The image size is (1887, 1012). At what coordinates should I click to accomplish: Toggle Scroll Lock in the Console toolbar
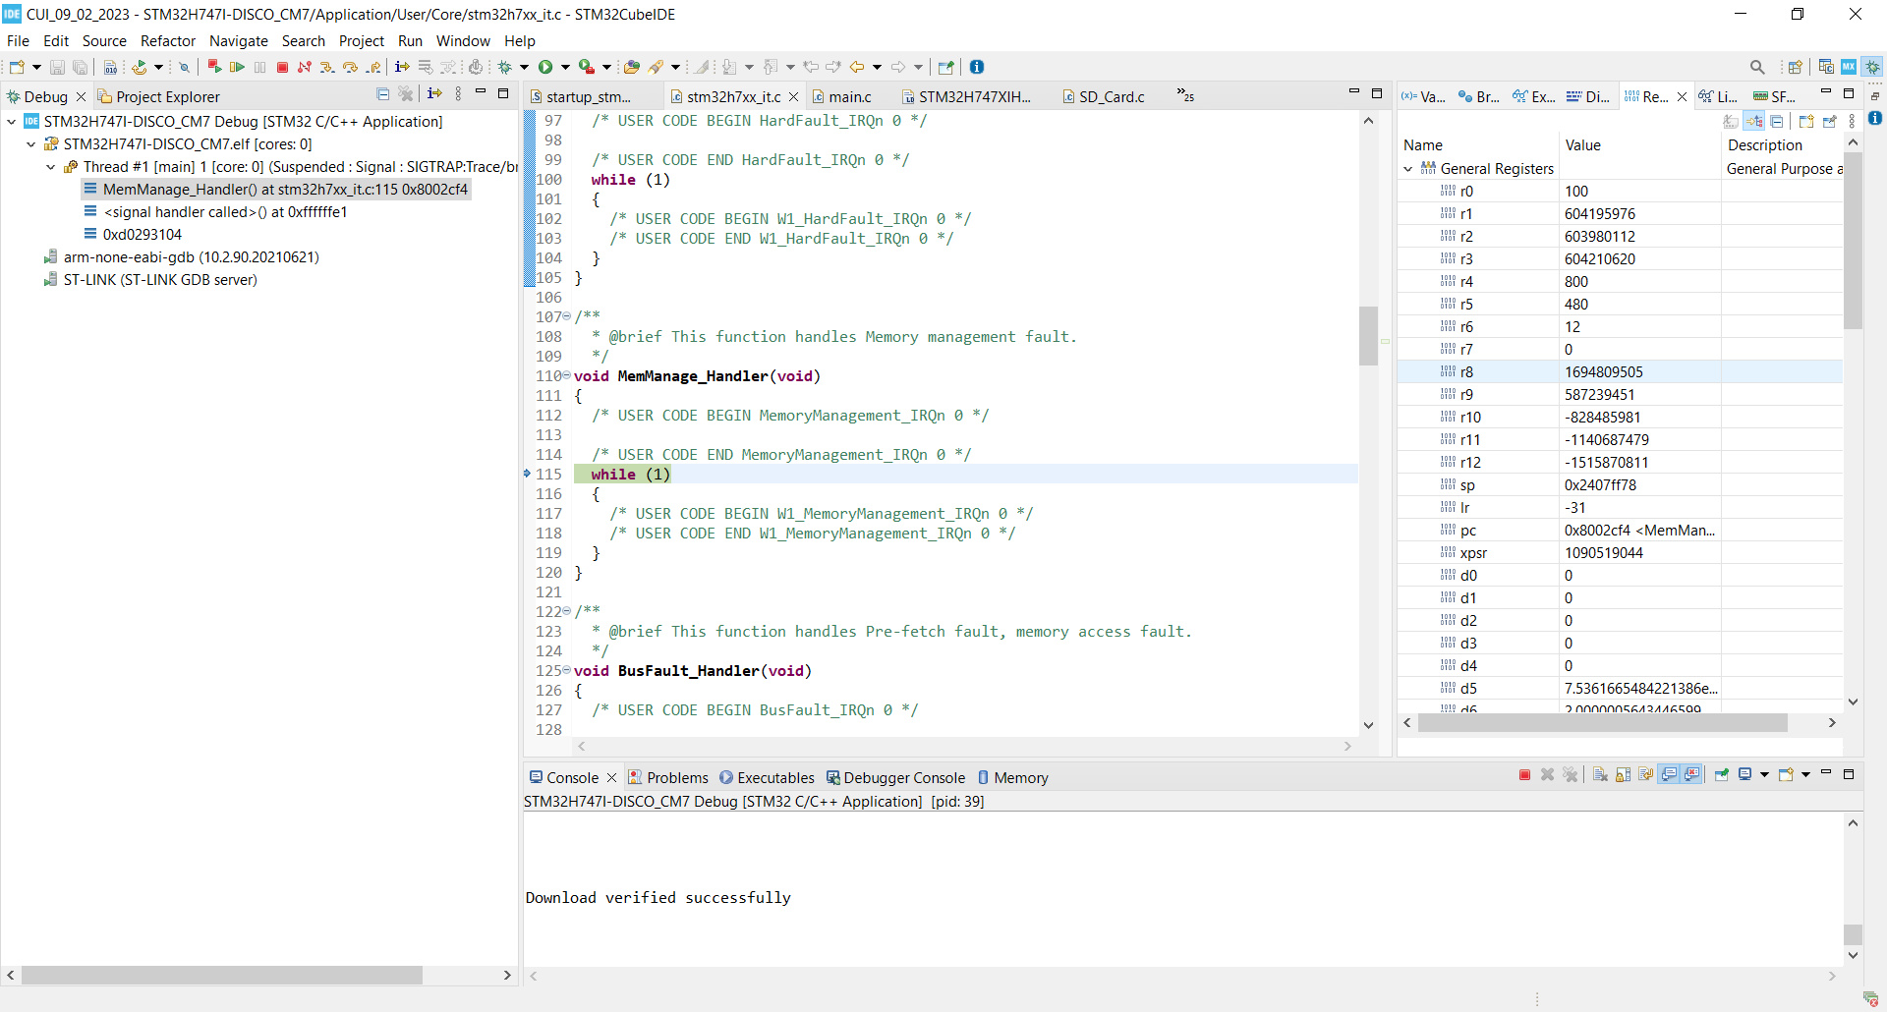1623,776
